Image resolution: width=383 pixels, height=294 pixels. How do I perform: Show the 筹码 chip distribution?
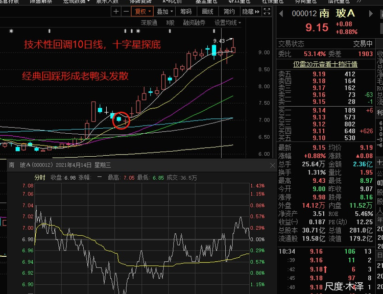point(186,11)
